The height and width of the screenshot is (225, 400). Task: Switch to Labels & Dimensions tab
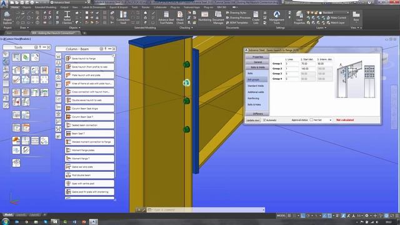(94, 7)
